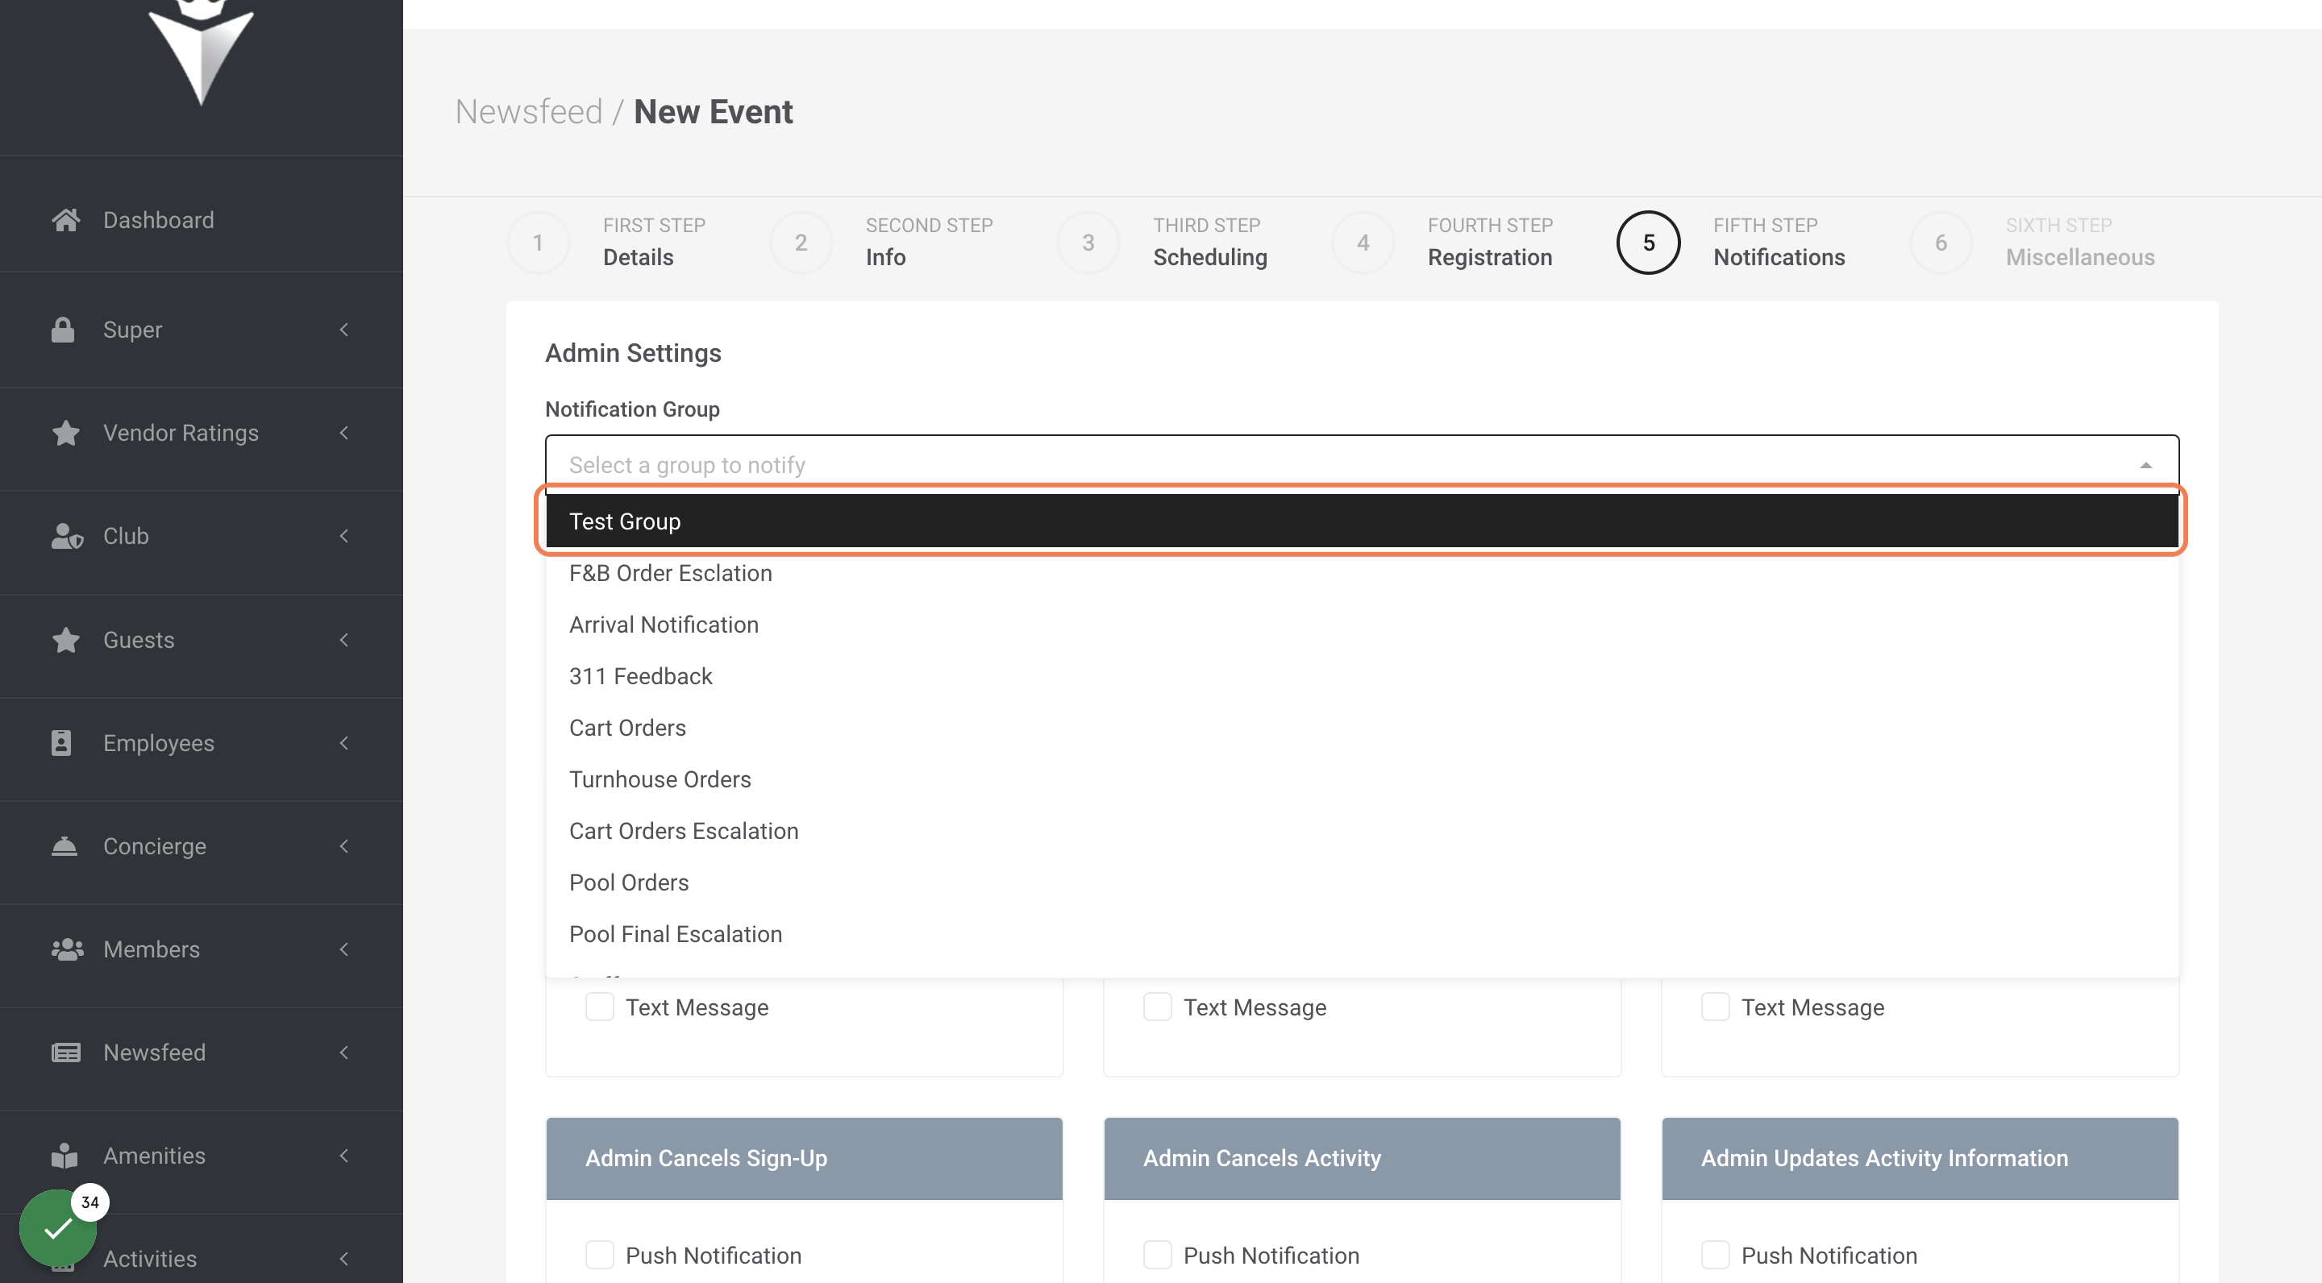Click the Dashboard home icon

(66, 220)
